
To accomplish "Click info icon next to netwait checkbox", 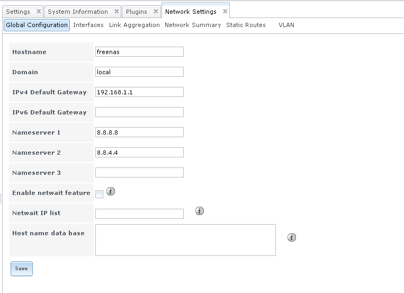I will (x=111, y=191).
